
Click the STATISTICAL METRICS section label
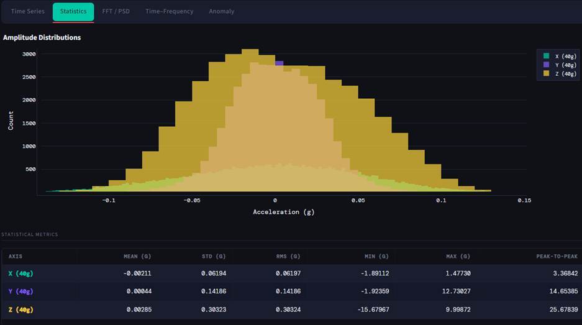point(30,234)
